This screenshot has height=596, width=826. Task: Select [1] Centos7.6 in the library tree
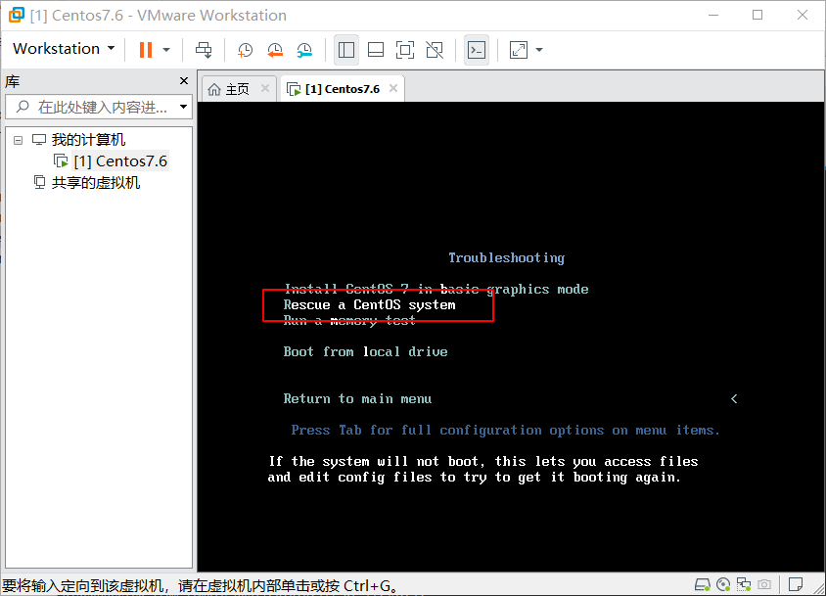120,160
